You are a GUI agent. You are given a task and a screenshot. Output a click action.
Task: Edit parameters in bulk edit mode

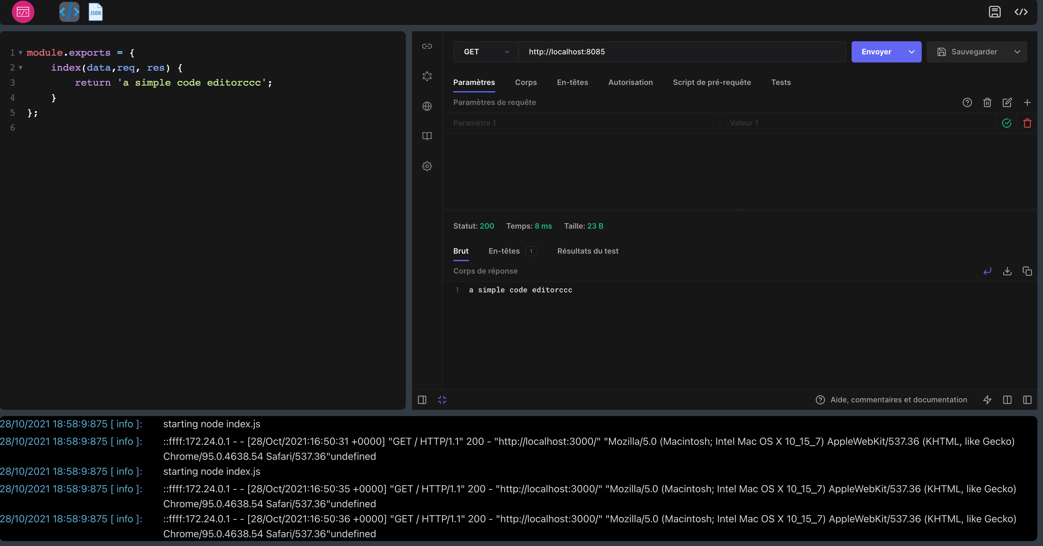(x=1007, y=102)
